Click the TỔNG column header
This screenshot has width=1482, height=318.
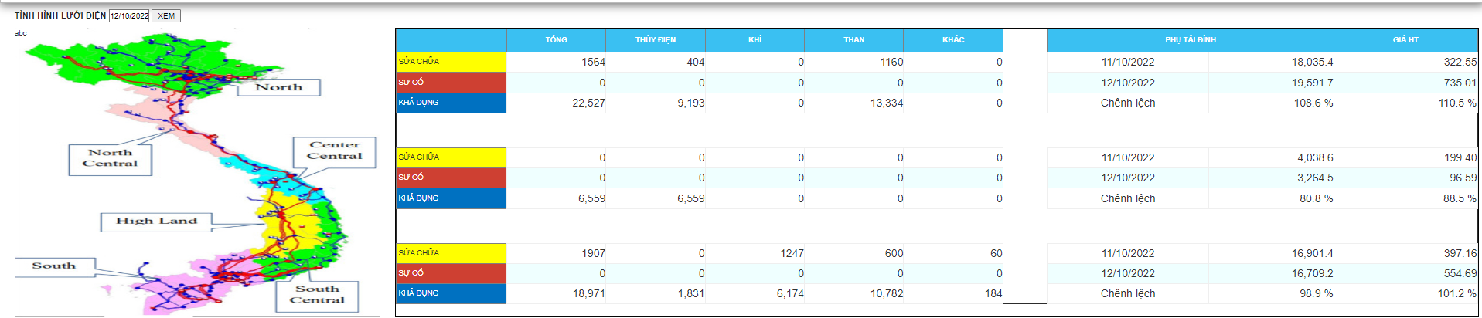[x=556, y=40]
